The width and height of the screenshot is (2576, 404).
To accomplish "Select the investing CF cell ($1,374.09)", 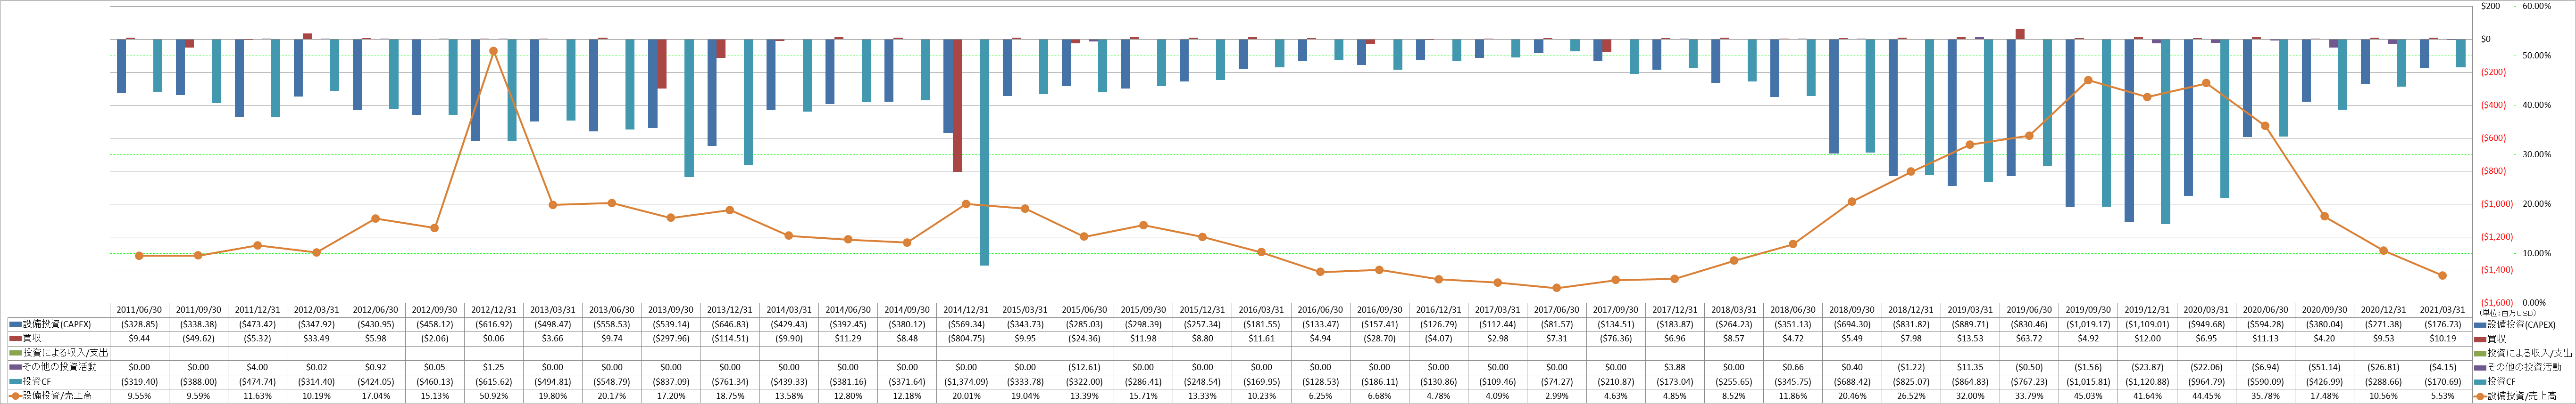I will pyautogui.click(x=966, y=381).
